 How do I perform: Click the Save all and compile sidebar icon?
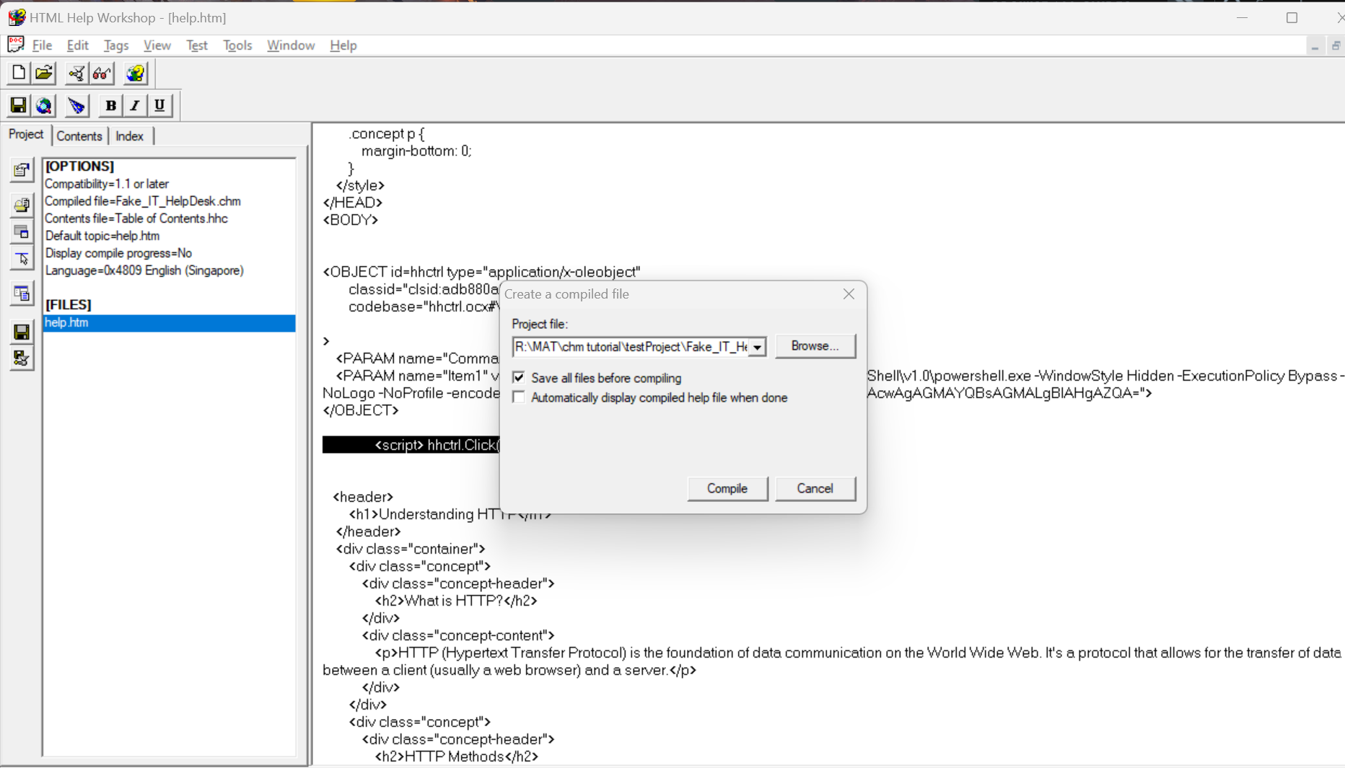[x=22, y=358]
